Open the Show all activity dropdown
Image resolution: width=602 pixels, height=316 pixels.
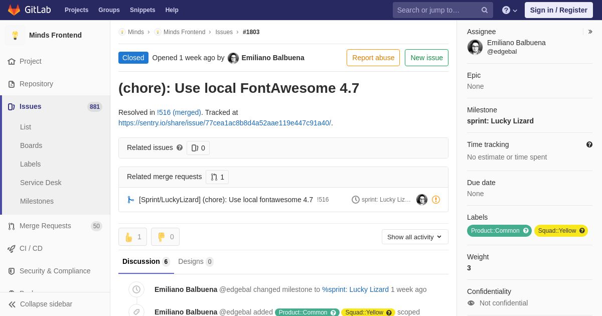point(415,237)
